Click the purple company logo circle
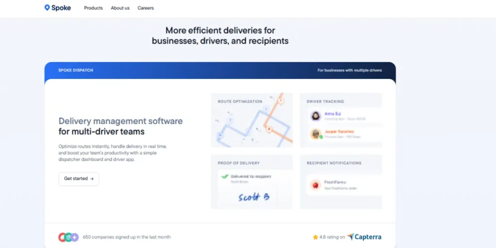496x248 pixels. tap(75, 237)
